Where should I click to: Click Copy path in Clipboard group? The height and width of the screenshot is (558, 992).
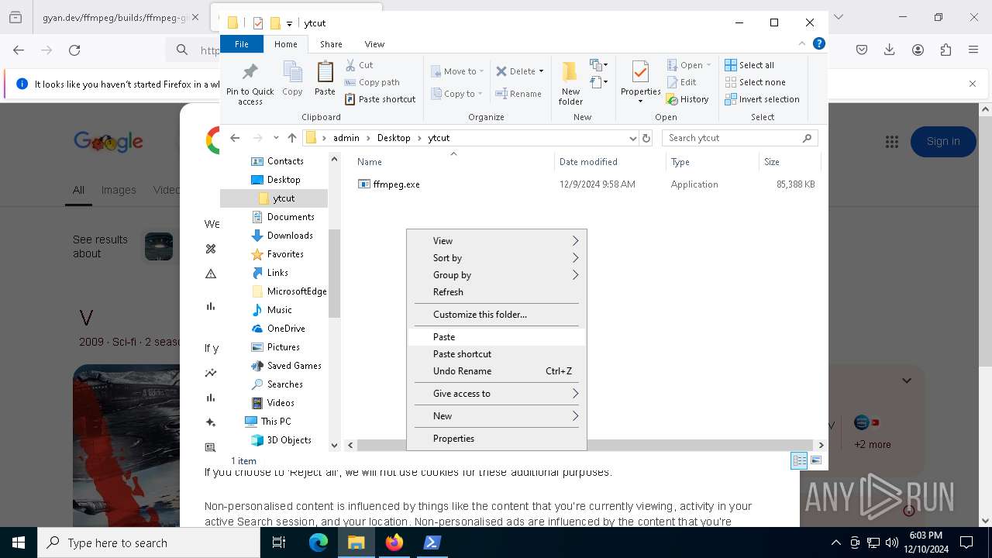[373, 82]
